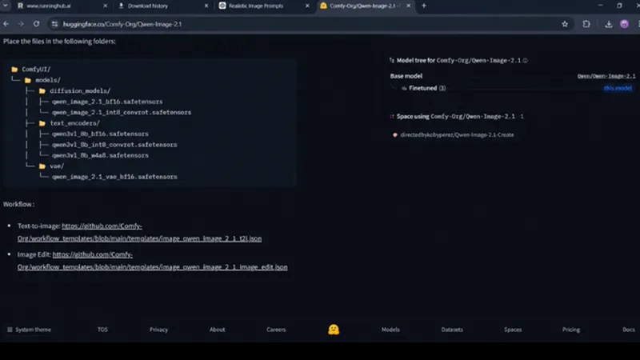The width and height of the screenshot is (640, 360).
Task: Click the 'this model' badge
Action: [618, 88]
